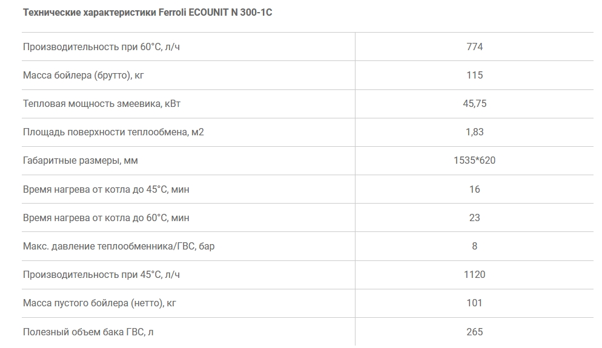Select the Производительность при 60°С row label
This screenshot has width=602, height=348.
coord(101,47)
